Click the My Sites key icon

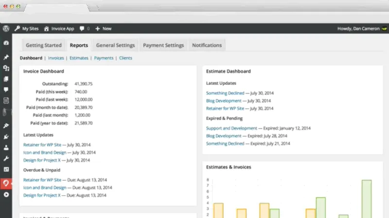click(17, 29)
